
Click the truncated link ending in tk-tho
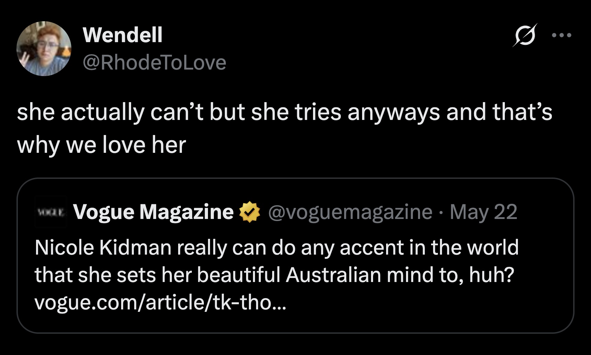[x=161, y=302]
